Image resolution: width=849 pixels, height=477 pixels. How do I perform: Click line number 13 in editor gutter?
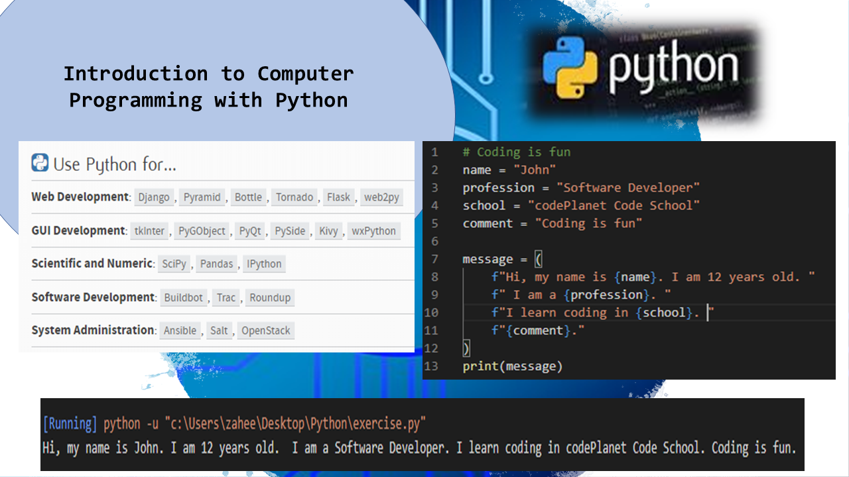[430, 366]
